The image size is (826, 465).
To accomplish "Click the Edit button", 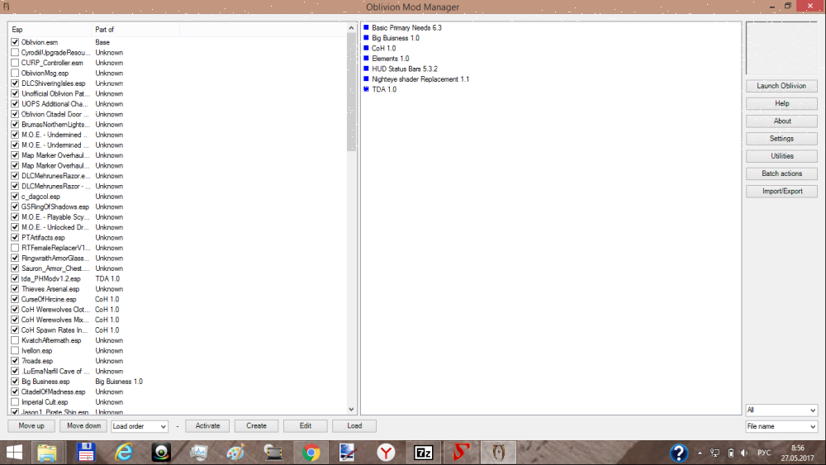I will tap(306, 425).
